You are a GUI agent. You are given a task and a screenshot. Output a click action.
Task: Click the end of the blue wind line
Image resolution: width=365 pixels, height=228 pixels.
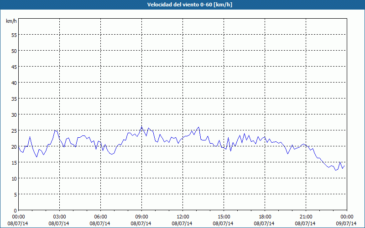(x=344, y=166)
